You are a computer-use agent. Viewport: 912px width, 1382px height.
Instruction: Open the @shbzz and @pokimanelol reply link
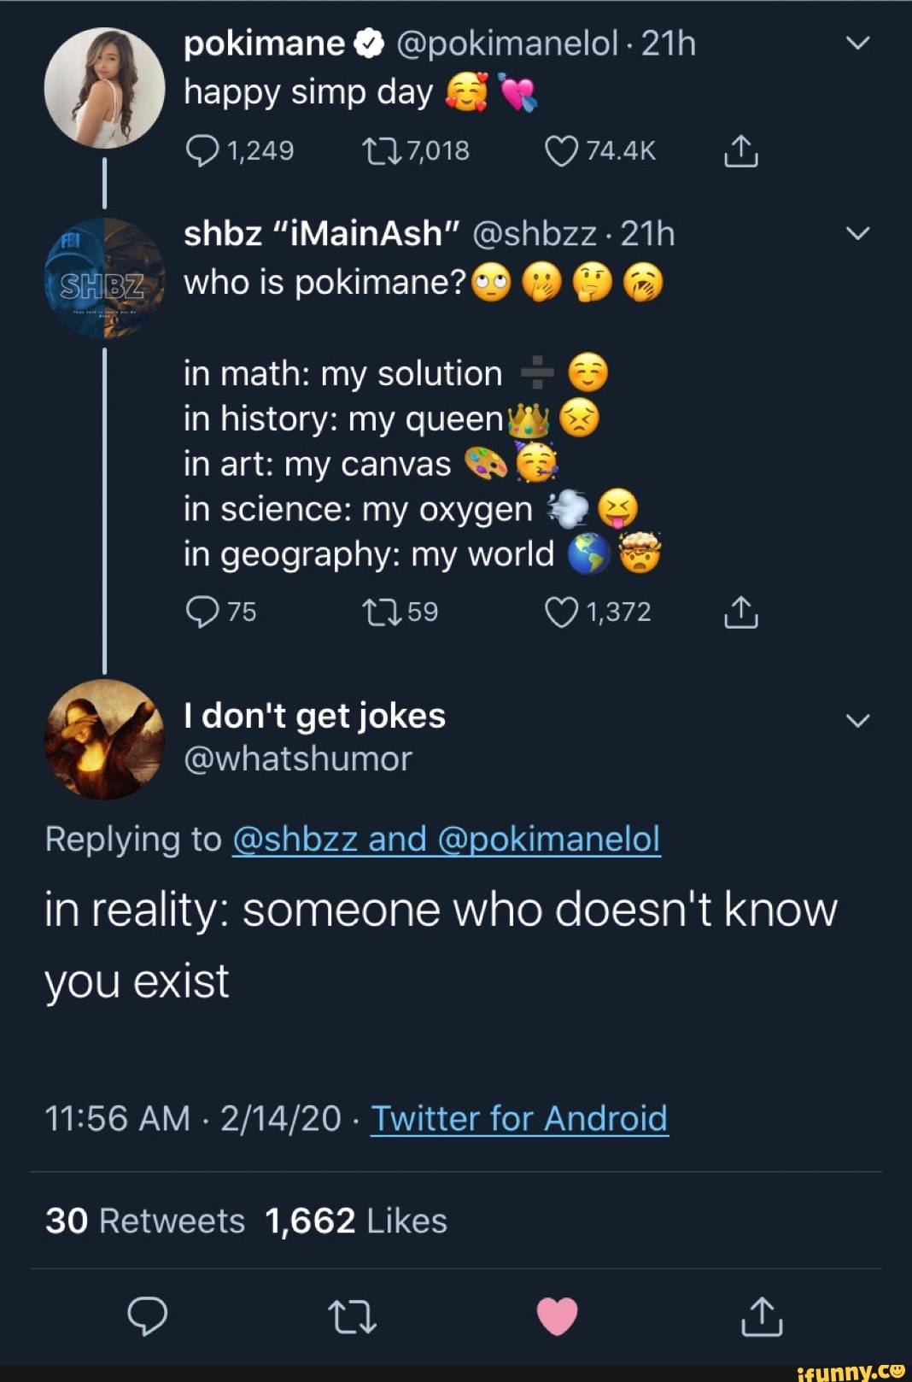[x=446, y=839]
